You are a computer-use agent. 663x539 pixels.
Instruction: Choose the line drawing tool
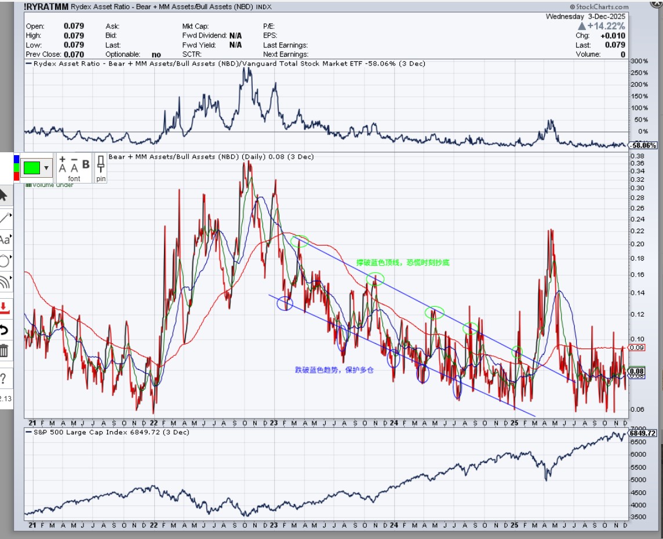tap(5, 218)
